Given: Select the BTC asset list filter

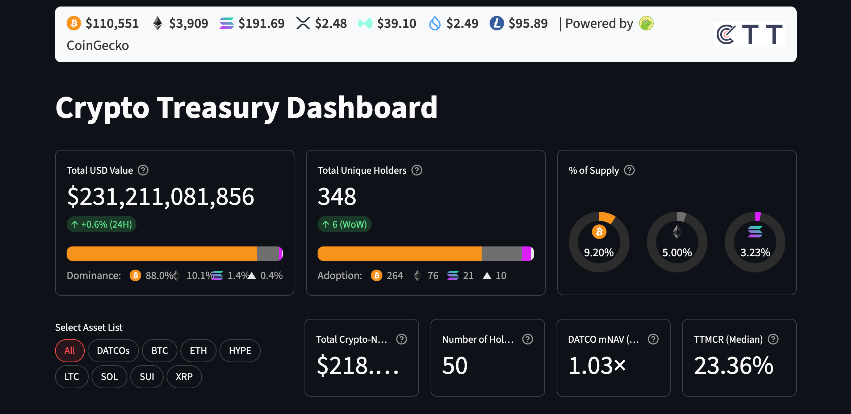Looking at the screenshot, I should (x=160, y=351).
